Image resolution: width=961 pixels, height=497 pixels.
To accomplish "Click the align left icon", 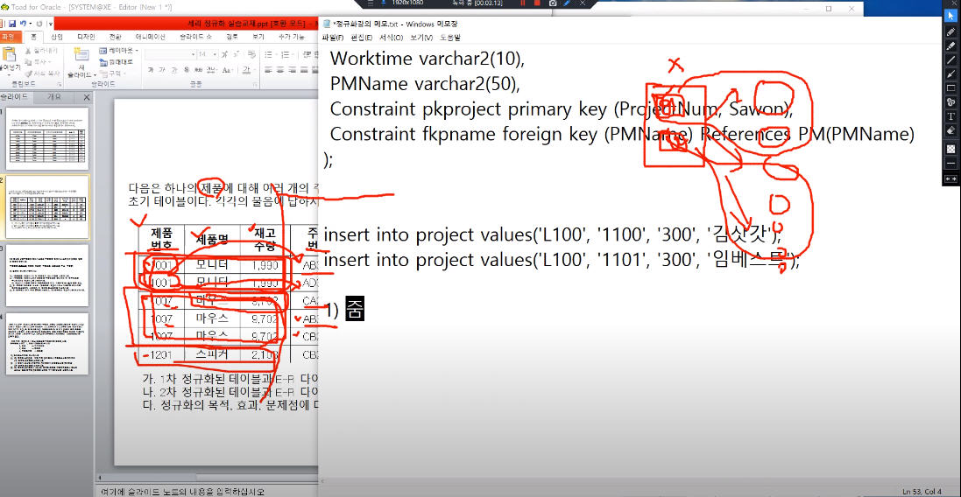I will (268, 69).
